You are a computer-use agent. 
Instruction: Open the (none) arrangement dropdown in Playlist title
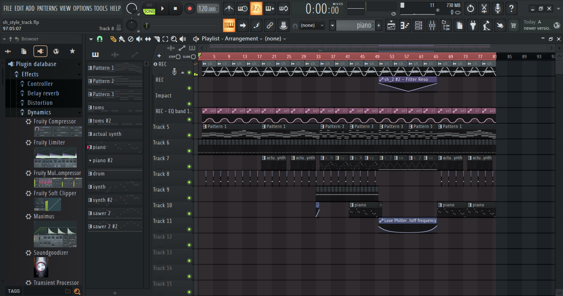(x=284, y=39)
